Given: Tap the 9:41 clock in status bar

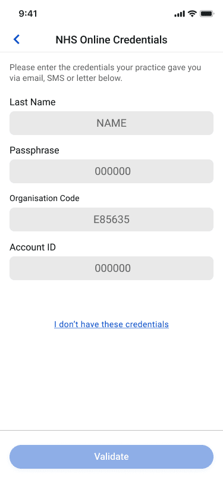Looking at the screenshot, I should click(x=28, y=14).
